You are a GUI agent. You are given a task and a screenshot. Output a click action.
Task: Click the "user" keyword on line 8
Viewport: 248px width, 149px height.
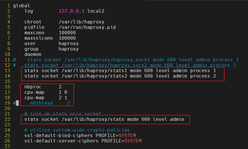[30, 43]
